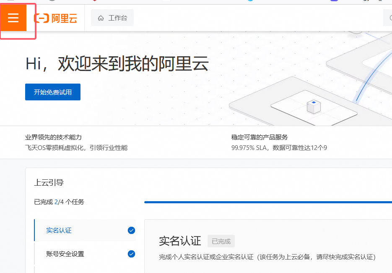Click the 已完成 2/4 个任务 text
392x273 pixels.
(59, 202)
